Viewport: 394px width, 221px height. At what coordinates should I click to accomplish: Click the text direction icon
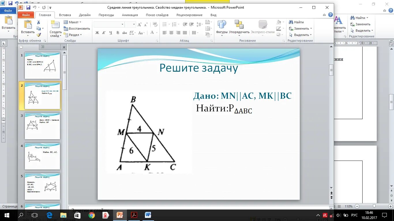click(208, 22)
